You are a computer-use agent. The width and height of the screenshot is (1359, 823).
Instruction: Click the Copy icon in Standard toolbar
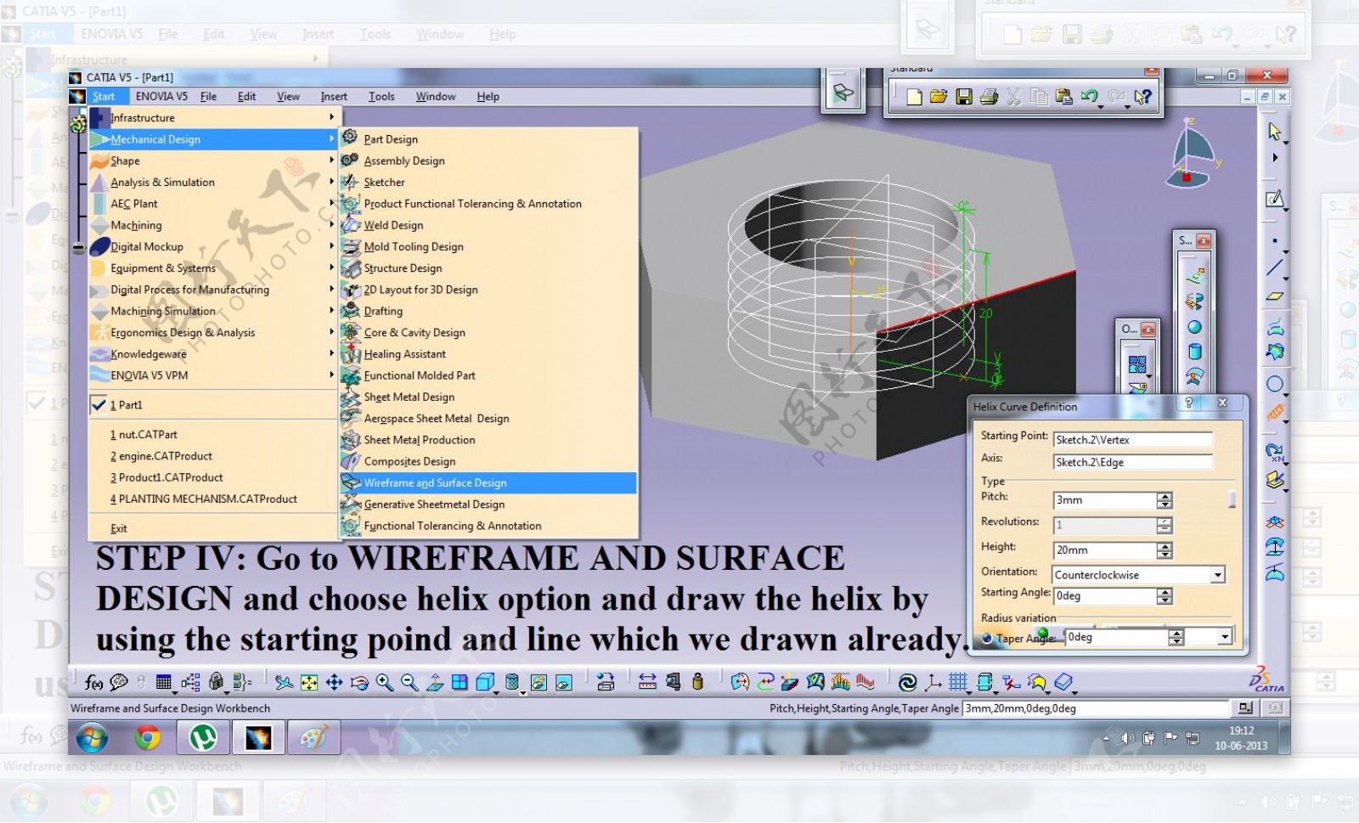pos(1038,97)
